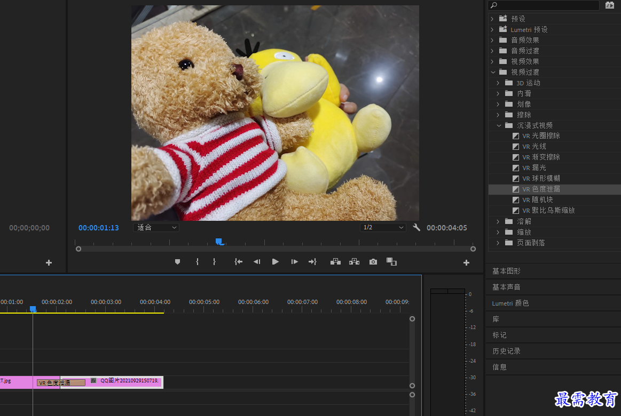Click the blue timecode 00:00:01:13
Screen dimensions: 621x416
[99, 228]
